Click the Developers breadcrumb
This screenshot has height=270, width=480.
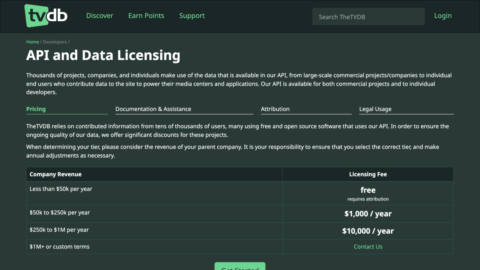55,42
